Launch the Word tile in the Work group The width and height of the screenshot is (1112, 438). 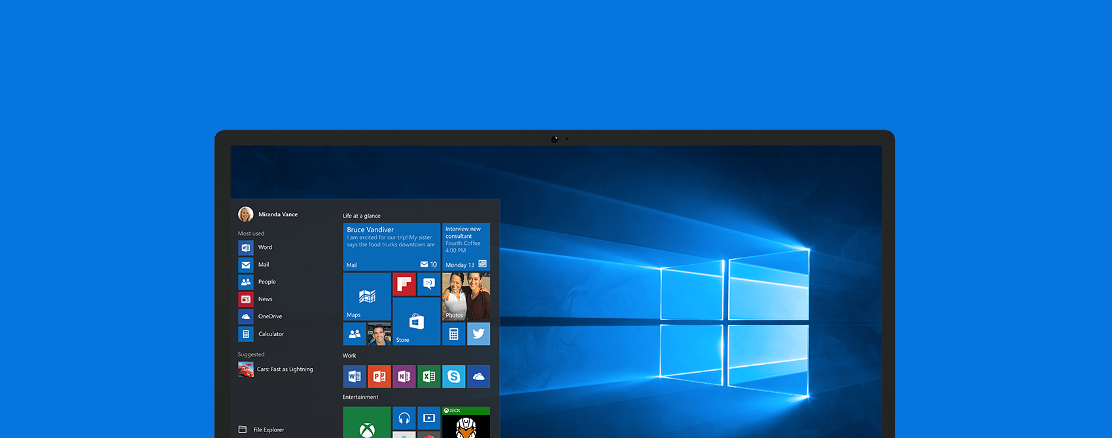pyautogui.click(x=355, y=377)
